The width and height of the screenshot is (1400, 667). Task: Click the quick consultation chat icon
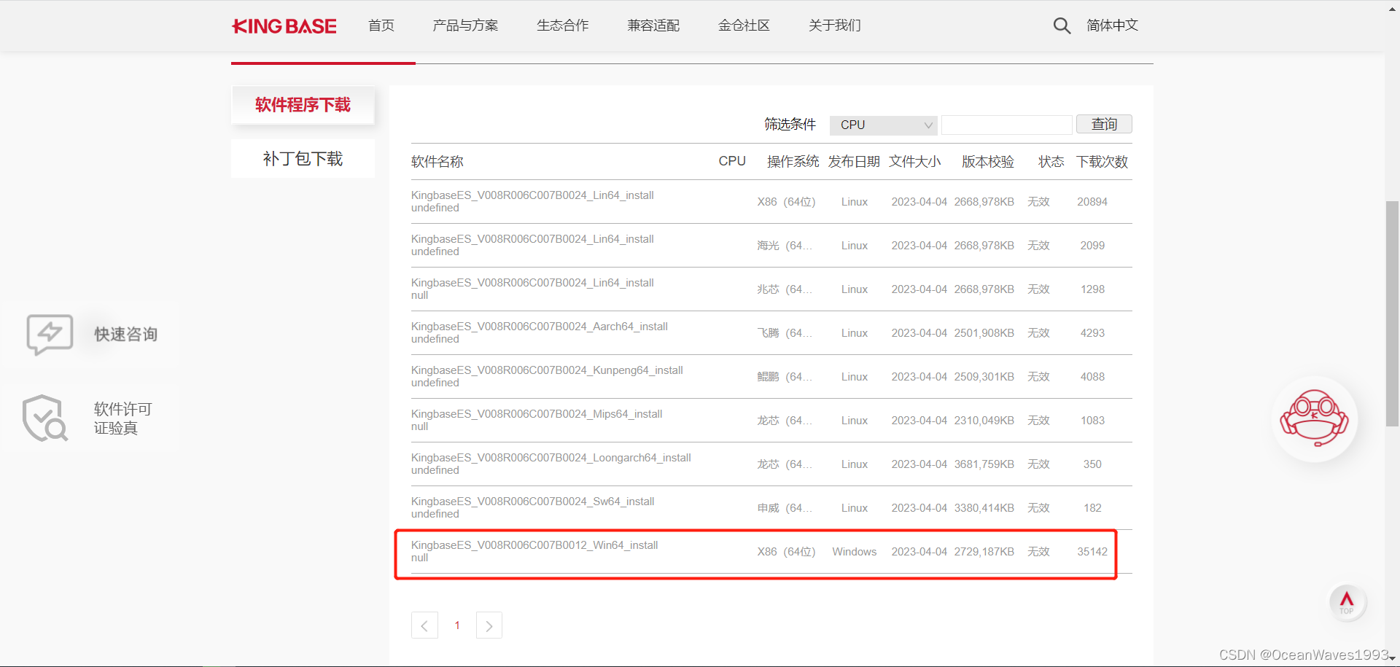click(50, 335)
